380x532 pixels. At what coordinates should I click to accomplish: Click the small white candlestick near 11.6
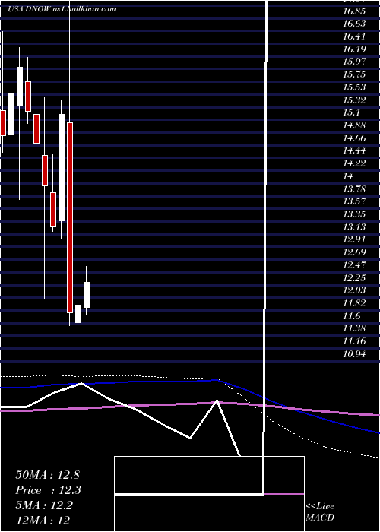tap(78, 314)
